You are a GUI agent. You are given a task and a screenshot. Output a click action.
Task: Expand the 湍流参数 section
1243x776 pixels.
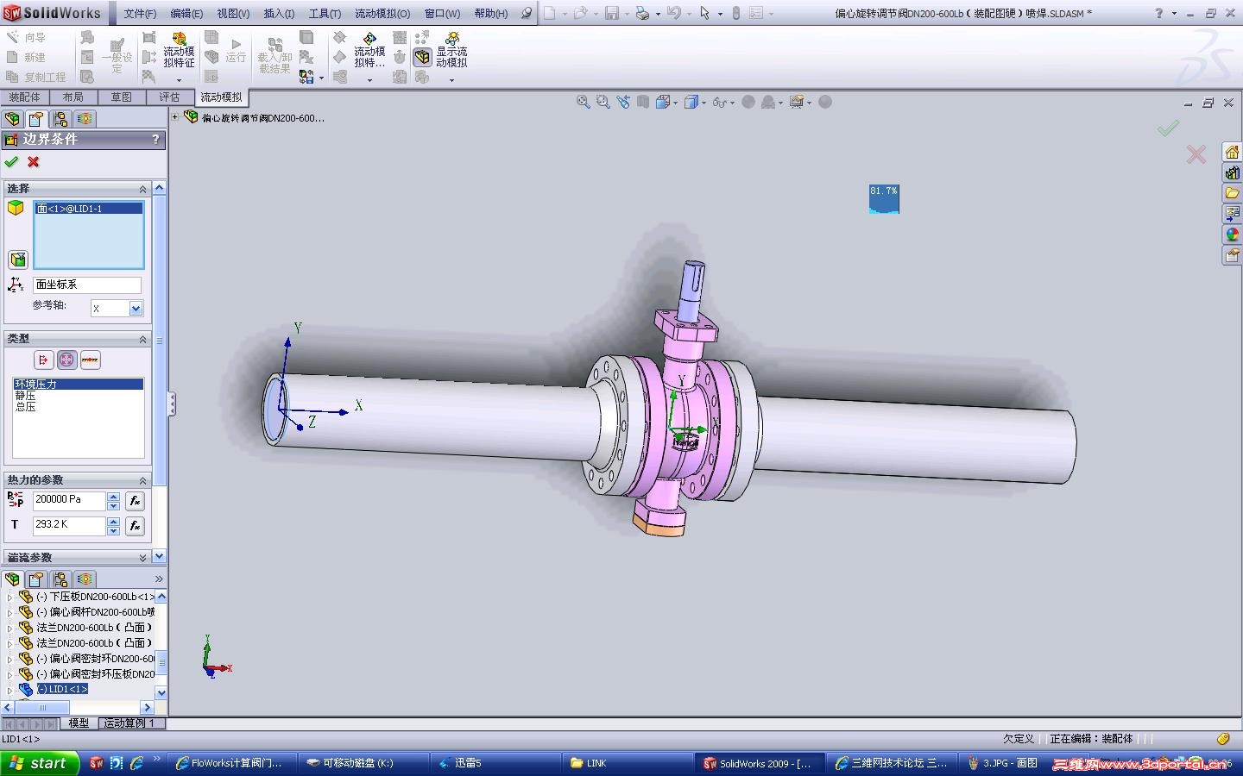(x=143, y=558)
